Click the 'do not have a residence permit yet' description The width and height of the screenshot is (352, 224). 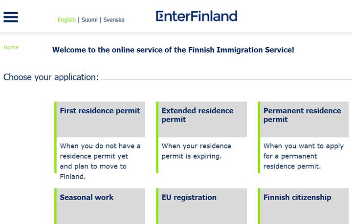click(x=100, y=161)
